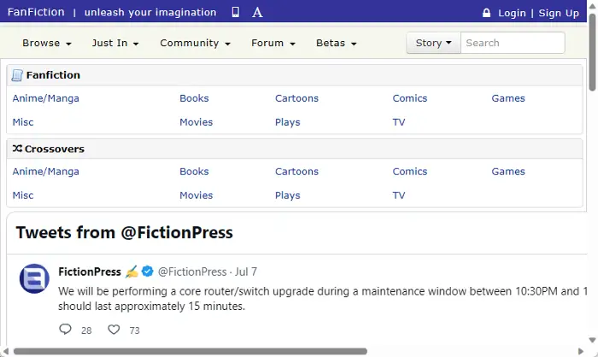The width and height of the screenshot is (598, 357).
Task: Open the Betas dropdown menu
Action: (x=336, y=43)
